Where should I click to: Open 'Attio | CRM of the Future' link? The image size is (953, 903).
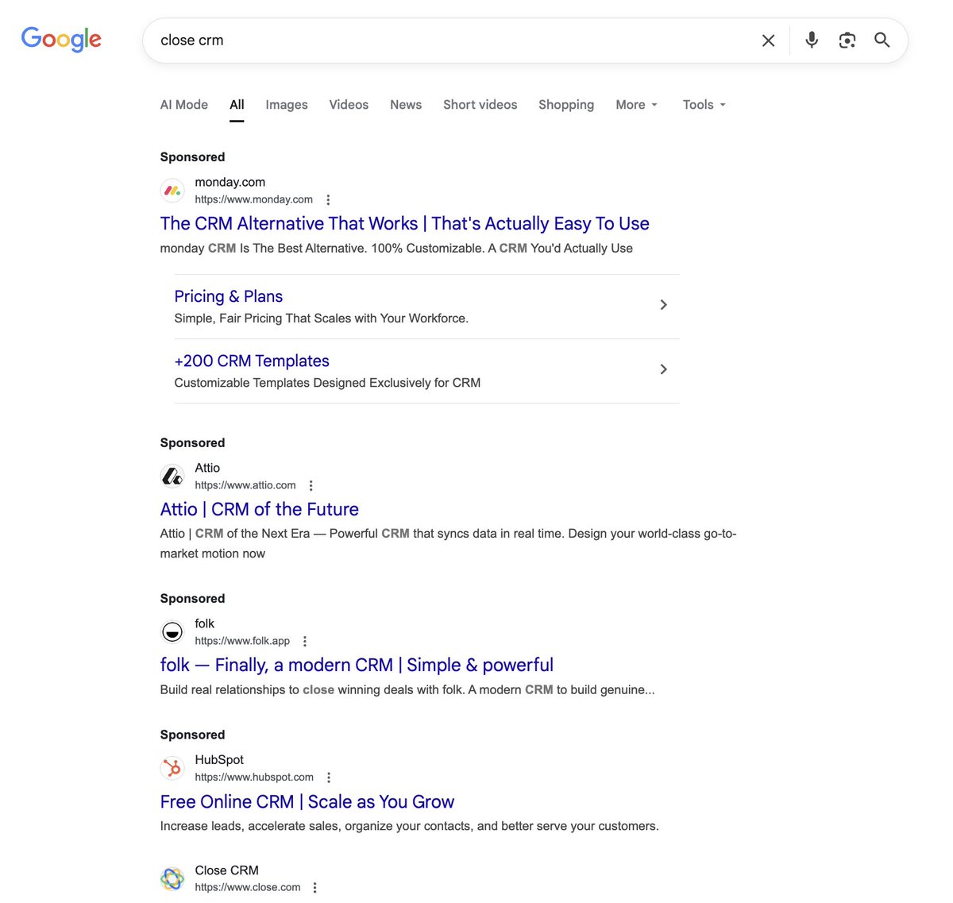260,509
